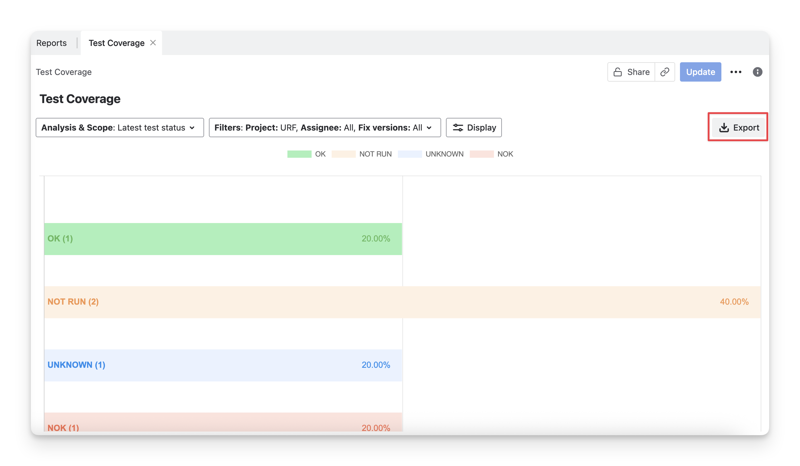Open the Display settings with sliders icon
This screenshot has width=800, height=466.
click(474, 128)
